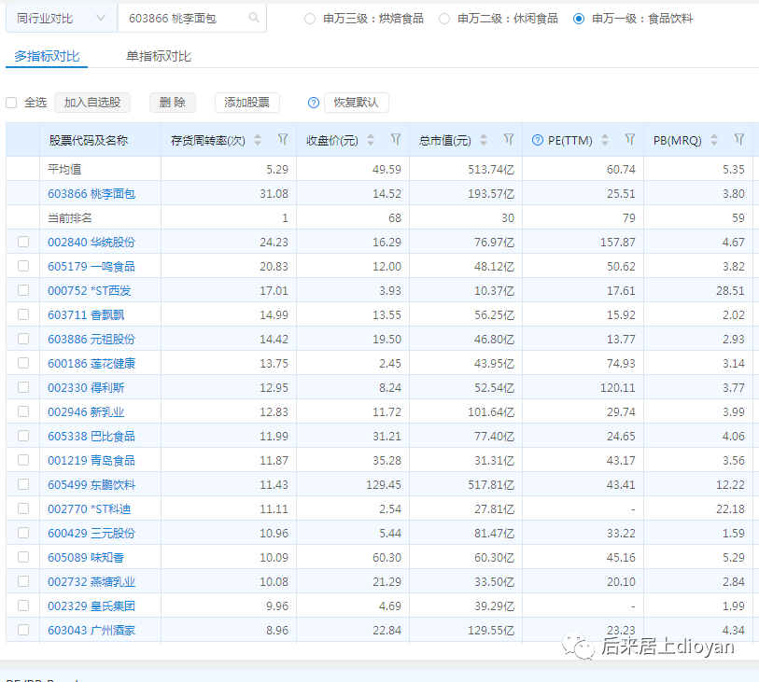This screenshot has width=759, height=682.
Task: Open filter for 总市值 column
Action: (509, 140)
